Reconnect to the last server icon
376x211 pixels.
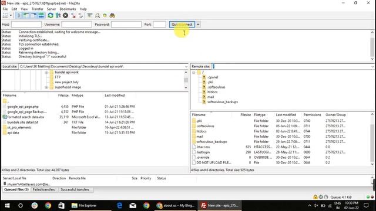click(x=81, y=16)
